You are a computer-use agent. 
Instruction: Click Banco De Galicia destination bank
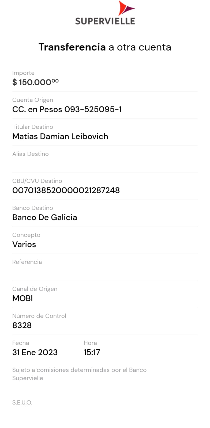(45, 217)
